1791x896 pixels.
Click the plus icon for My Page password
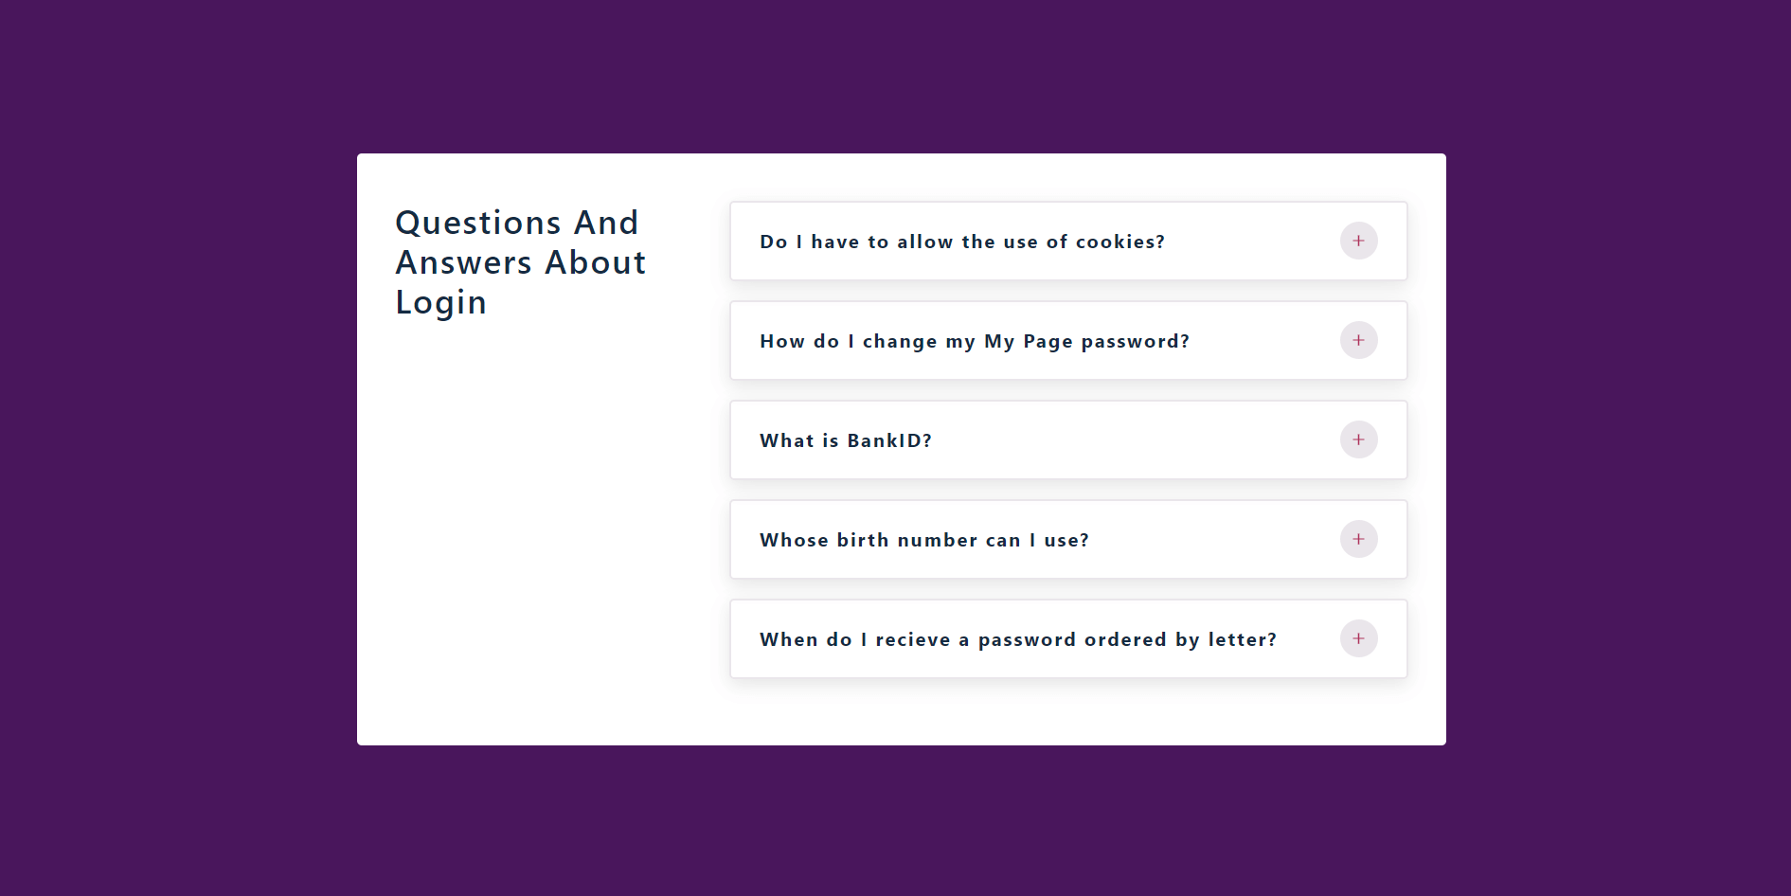(x=1358, y=340)
